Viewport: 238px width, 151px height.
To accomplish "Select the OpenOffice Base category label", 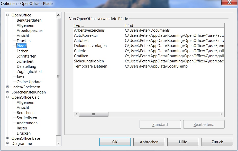I will [x=26, y=138].
